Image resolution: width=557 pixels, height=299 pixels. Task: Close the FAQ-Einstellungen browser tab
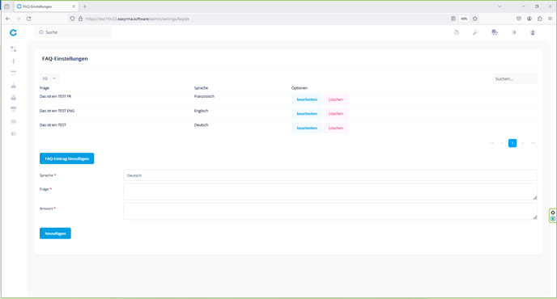(x=74, y=6)
